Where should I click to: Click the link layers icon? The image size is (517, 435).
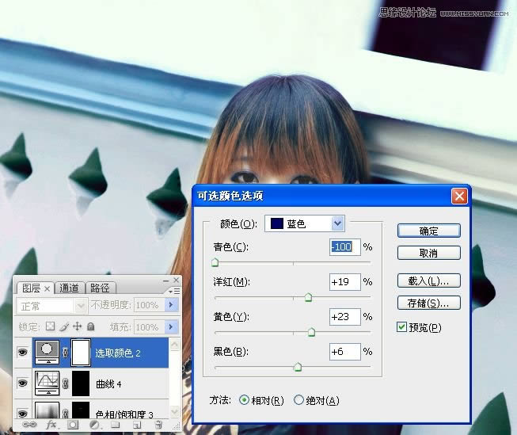31,425
